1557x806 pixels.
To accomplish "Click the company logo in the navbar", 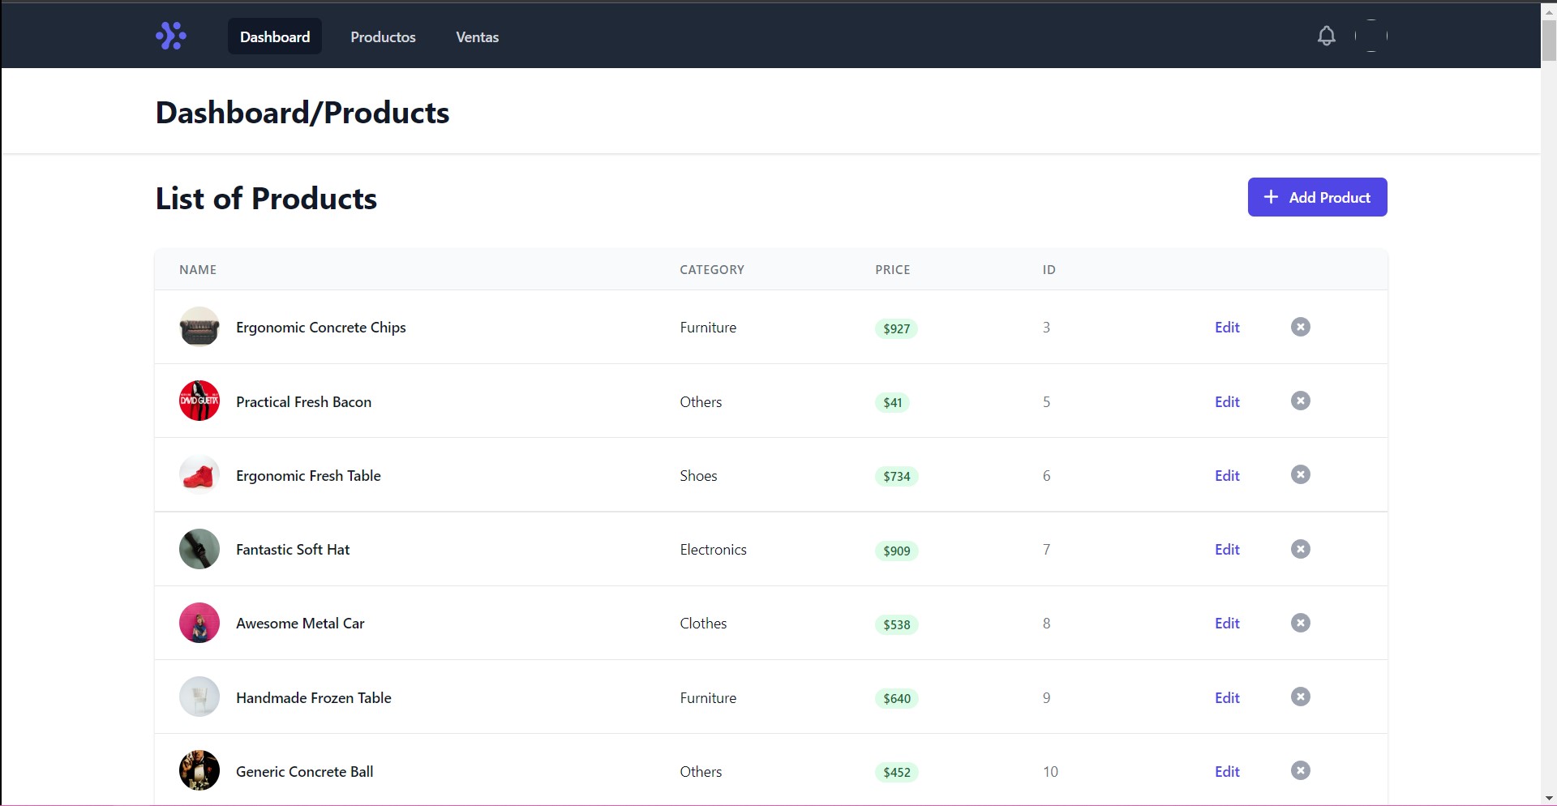I will point(169,36).
